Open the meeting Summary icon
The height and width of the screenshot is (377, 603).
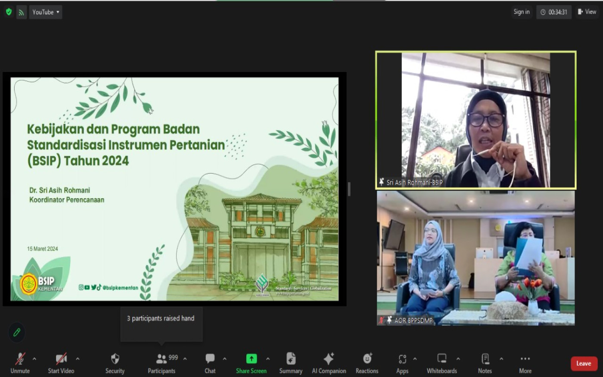click(291, 359)
